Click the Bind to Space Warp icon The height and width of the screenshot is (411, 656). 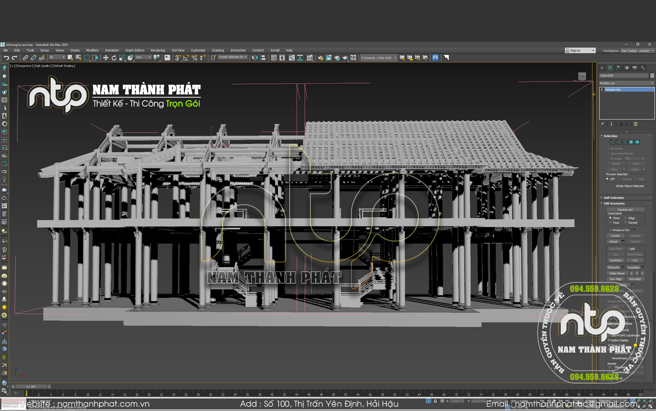click(42, 58)
